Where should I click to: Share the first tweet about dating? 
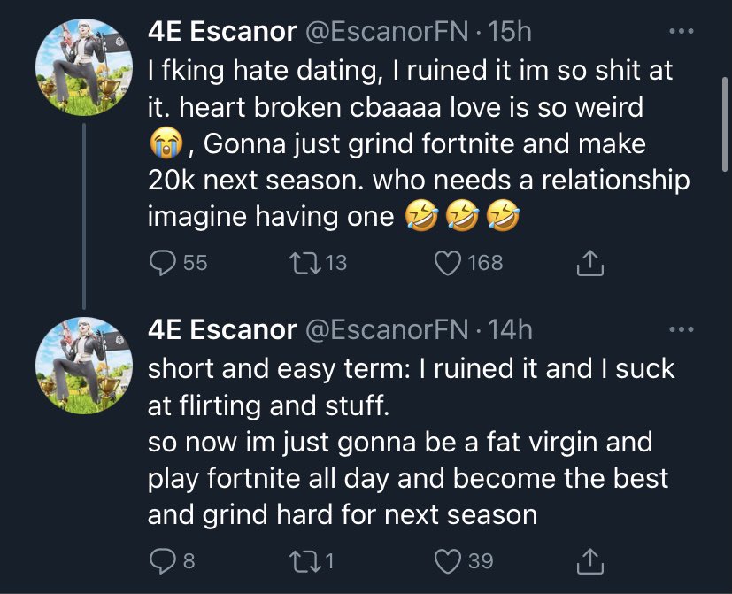(589, 262)
